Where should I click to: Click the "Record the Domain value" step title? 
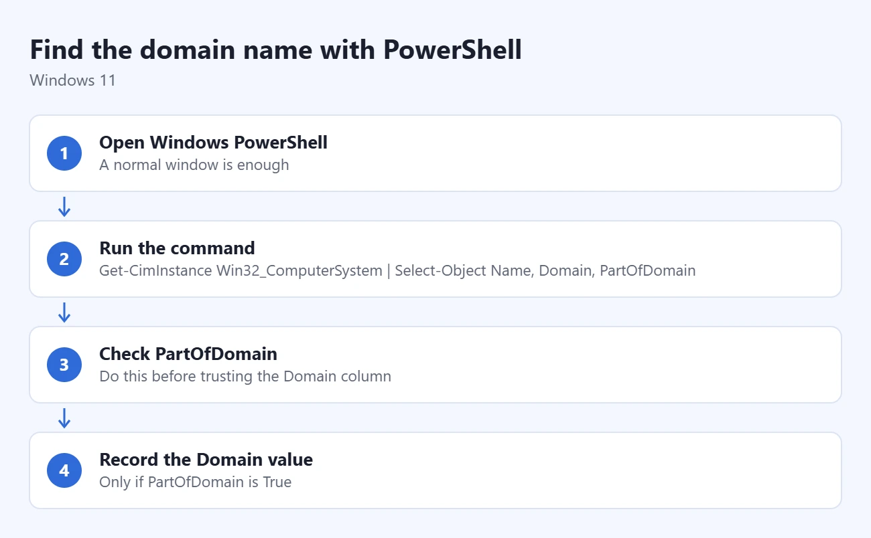pos(206,460)
